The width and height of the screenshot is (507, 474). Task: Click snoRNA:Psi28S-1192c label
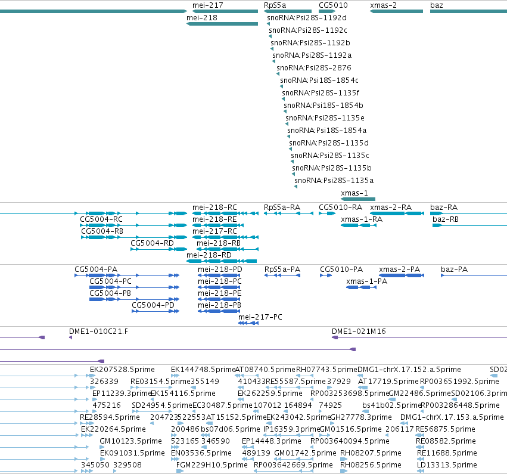click(308, 30)
